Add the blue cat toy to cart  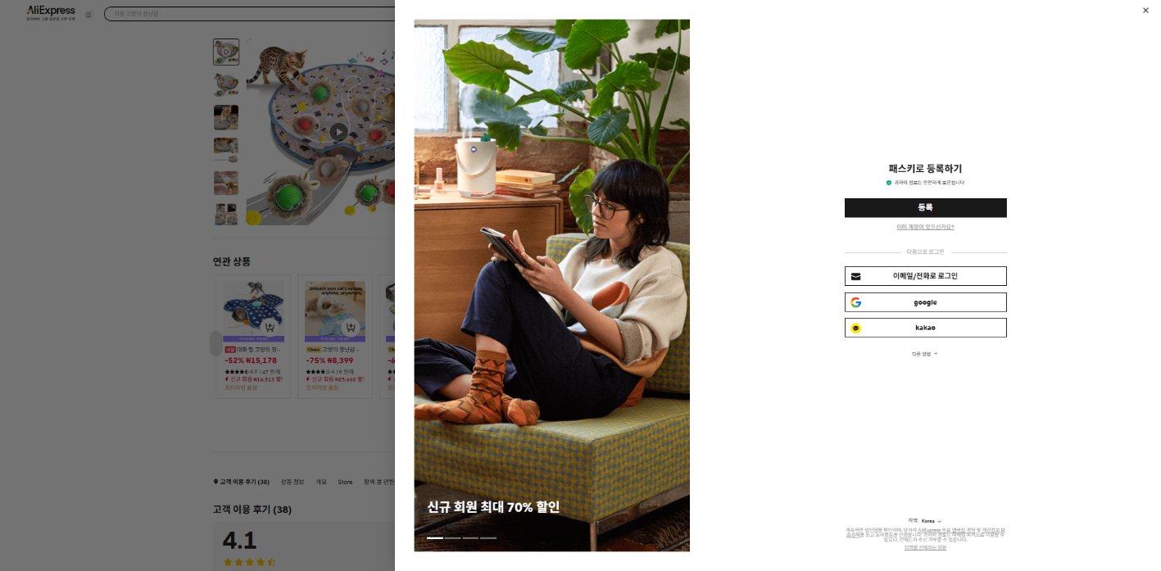(x=268, y=328)
